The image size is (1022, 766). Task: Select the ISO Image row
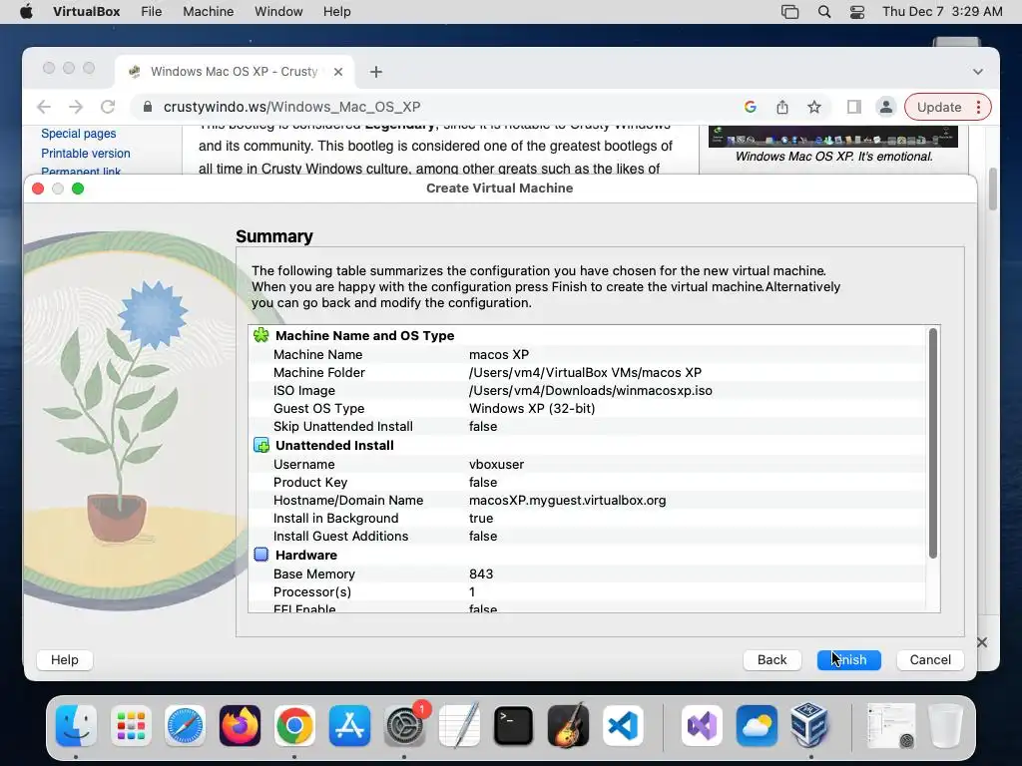pyautogui.click(x=587, y=391)
